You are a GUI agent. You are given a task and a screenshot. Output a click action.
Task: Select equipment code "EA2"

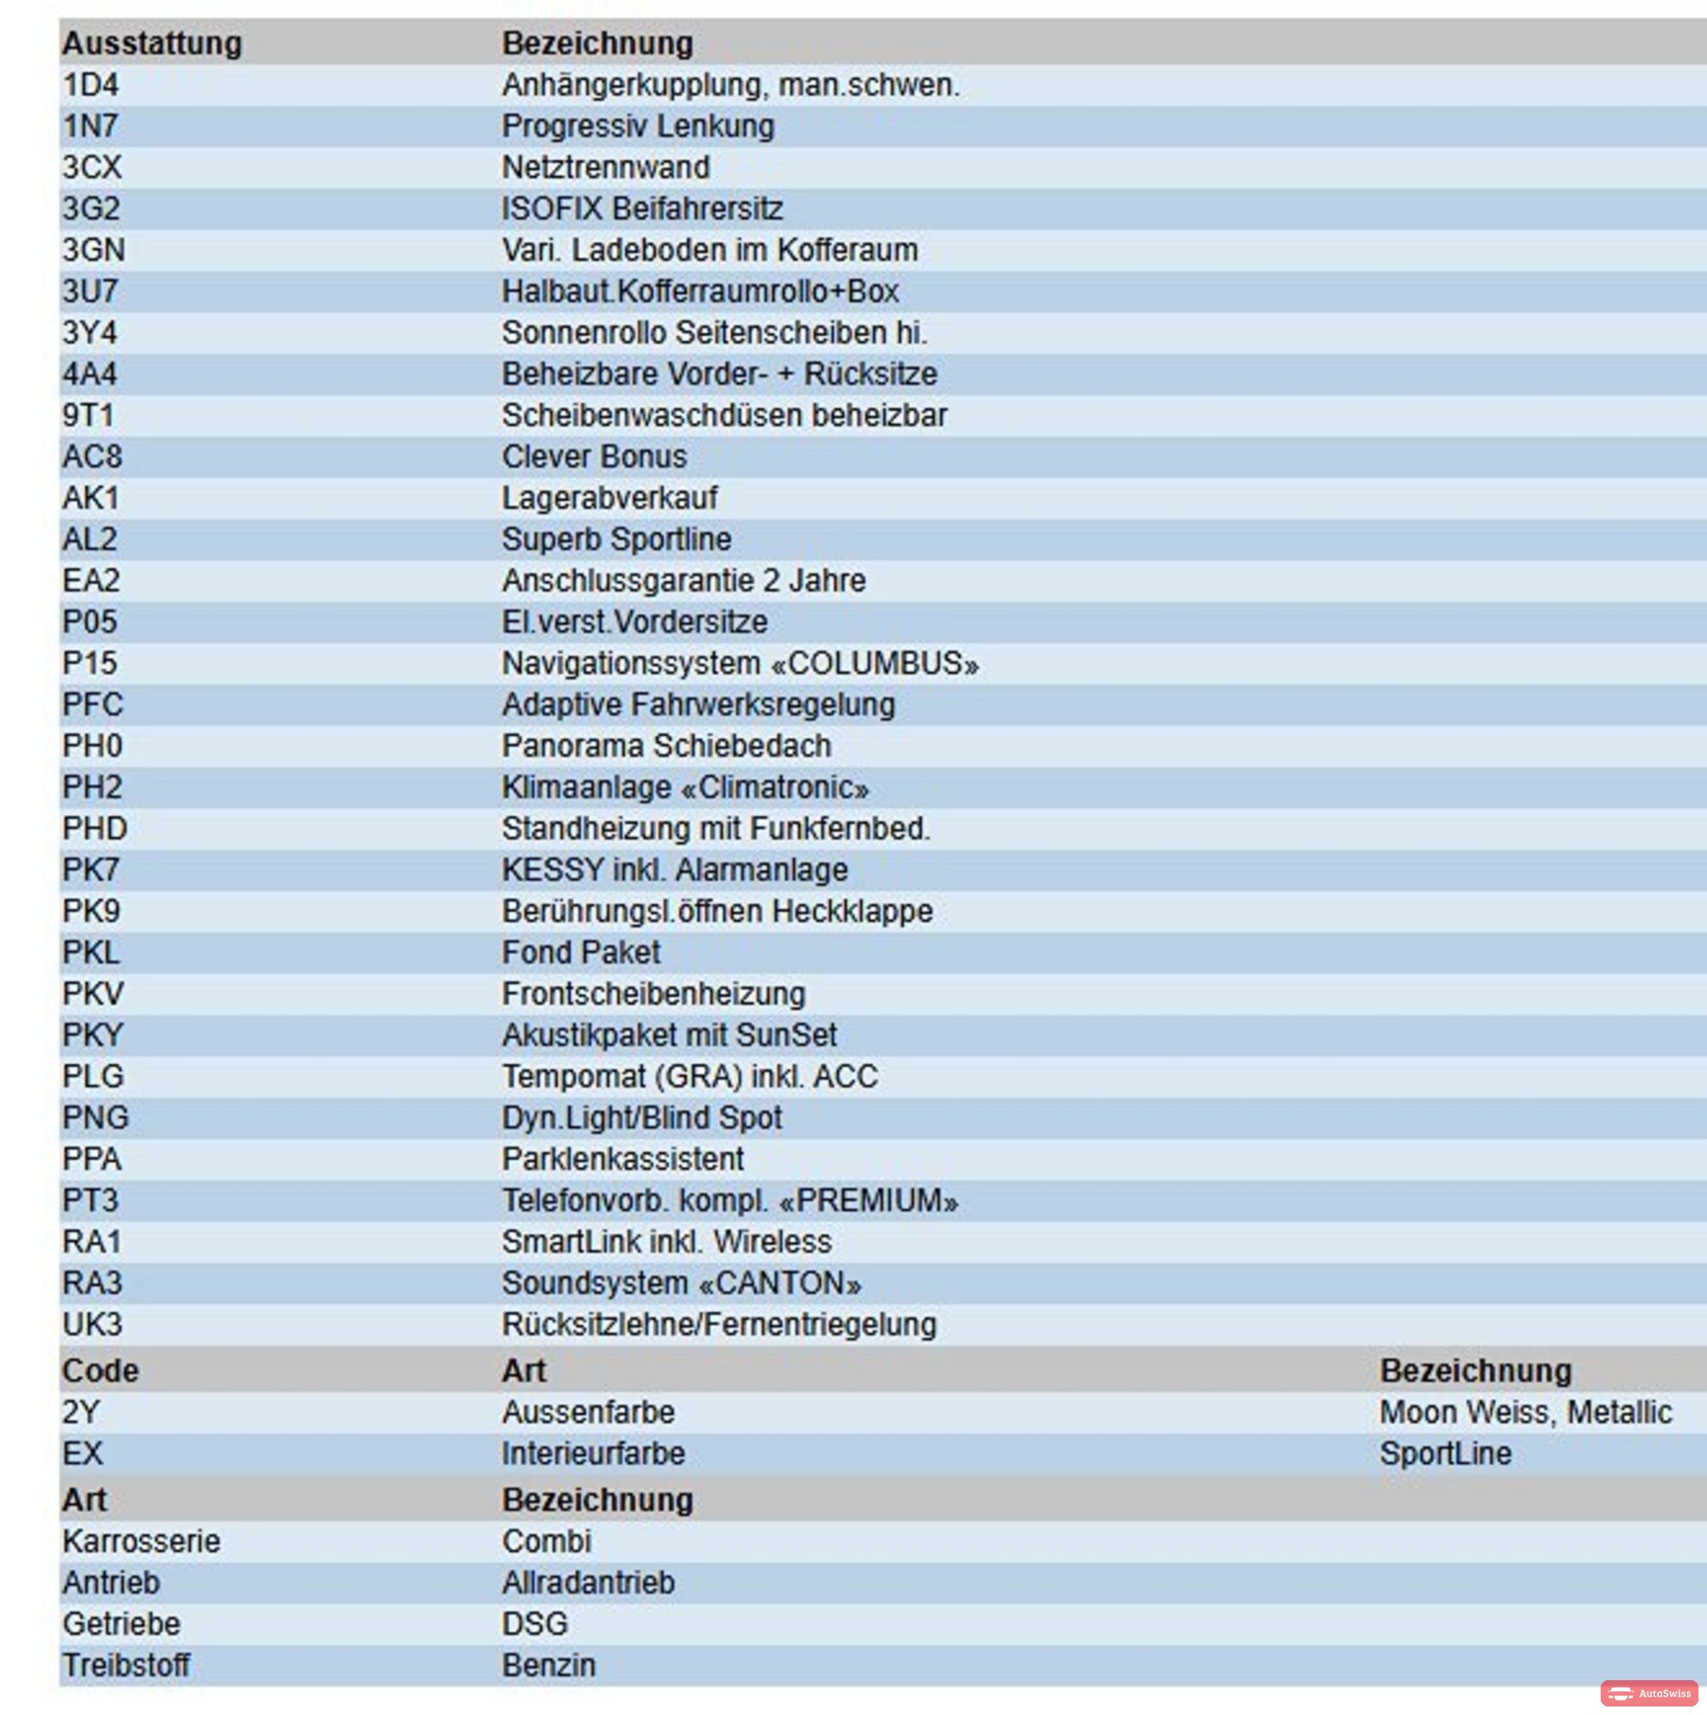point(90,580)
